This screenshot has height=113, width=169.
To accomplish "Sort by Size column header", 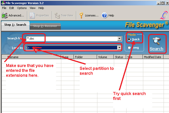I will (134, 57).
